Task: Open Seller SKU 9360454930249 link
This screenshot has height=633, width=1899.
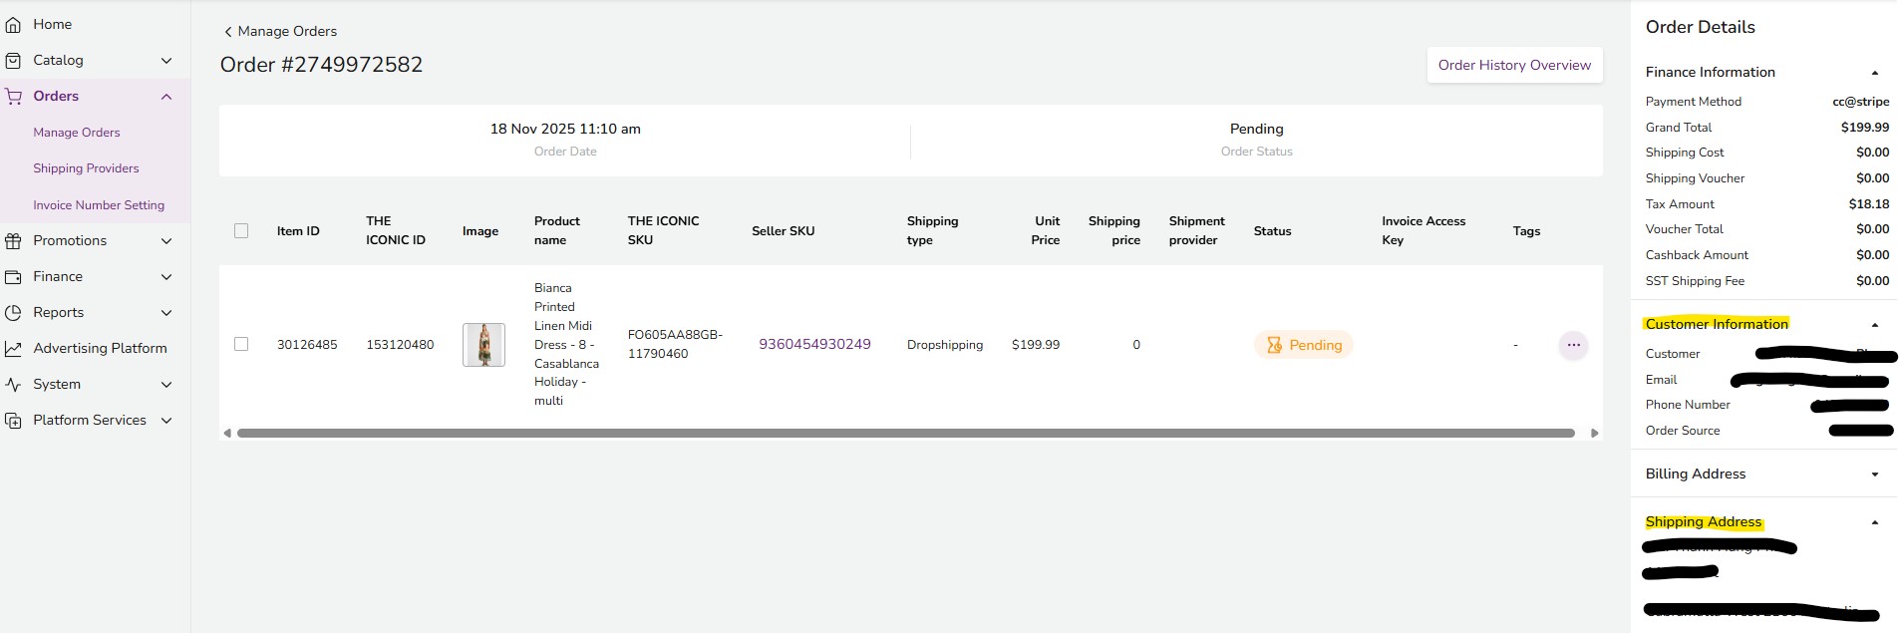Action: pos(814,344)
